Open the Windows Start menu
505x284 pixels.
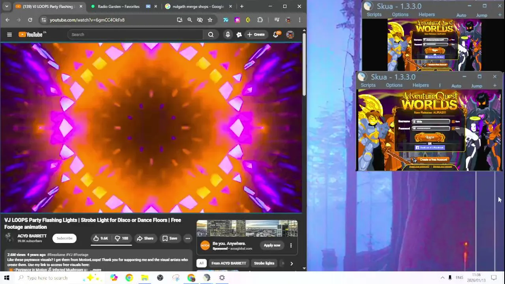click(7, 278)
